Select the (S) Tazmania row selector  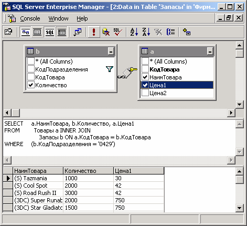(8, 178)
